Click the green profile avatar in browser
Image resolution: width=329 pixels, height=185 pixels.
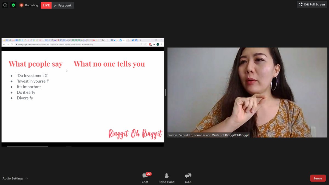click(158, 44)
